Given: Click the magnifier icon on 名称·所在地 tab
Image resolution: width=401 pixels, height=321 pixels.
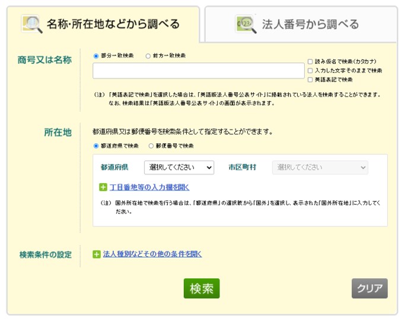Looking at the screenshot, I should point(31,24).
